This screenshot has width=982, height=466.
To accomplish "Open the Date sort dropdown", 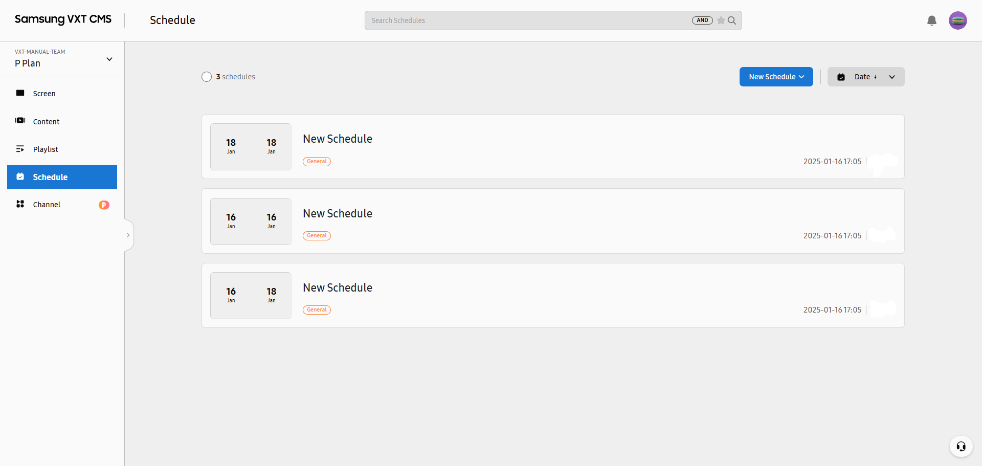I will 866,77.
